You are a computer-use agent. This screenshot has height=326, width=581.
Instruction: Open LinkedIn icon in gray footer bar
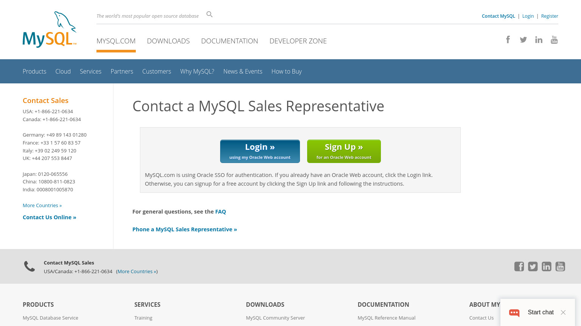[x=547, y=266]
